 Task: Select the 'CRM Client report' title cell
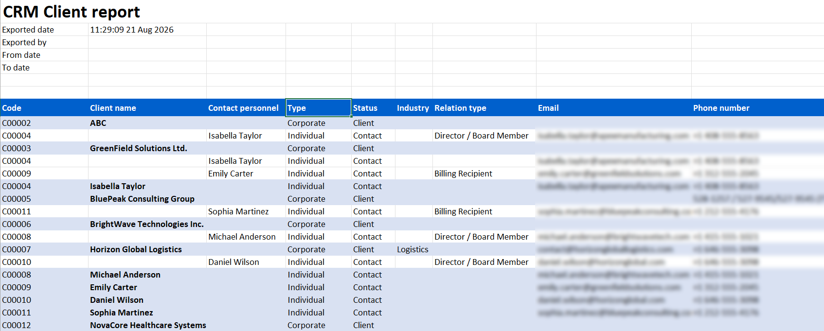tap(72, 12)
